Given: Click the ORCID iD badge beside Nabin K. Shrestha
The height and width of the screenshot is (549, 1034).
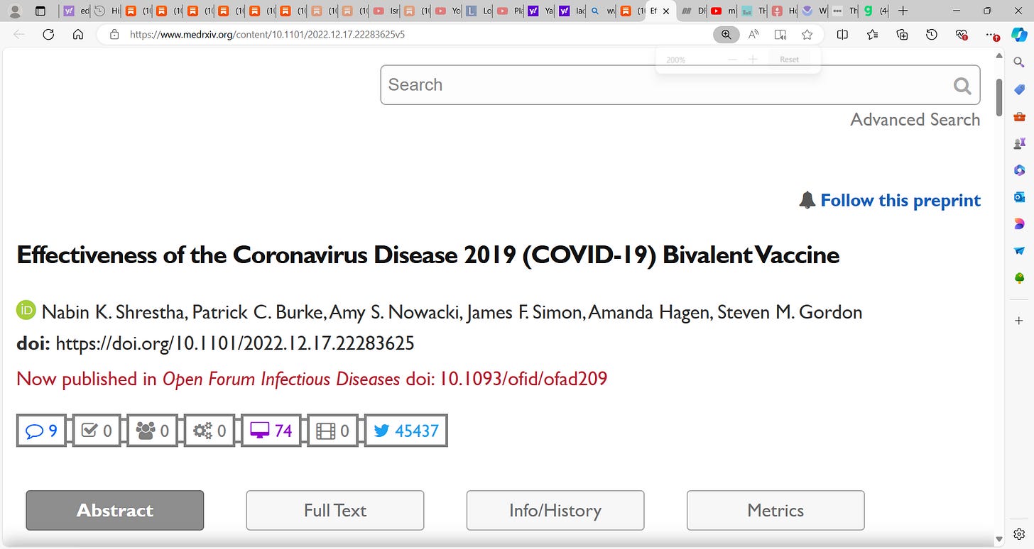Looking at the screenshot, I should [x=26, y=310].
